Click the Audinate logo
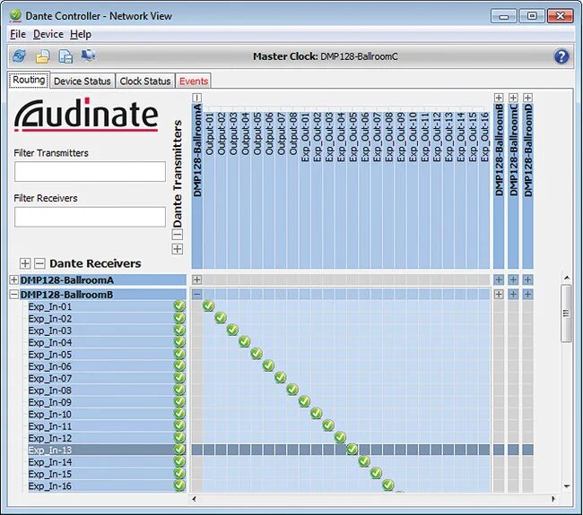The height and width of the screenshot is (515, 583). [x=86, y=115]
